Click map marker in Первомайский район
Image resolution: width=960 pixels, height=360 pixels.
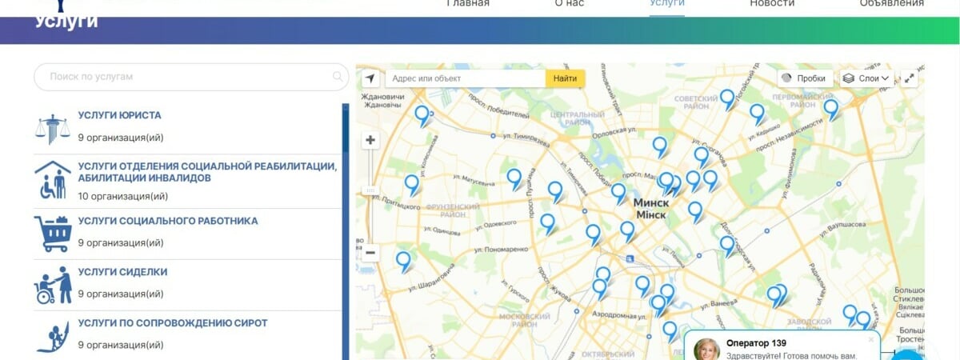click(x=831, y=109)
